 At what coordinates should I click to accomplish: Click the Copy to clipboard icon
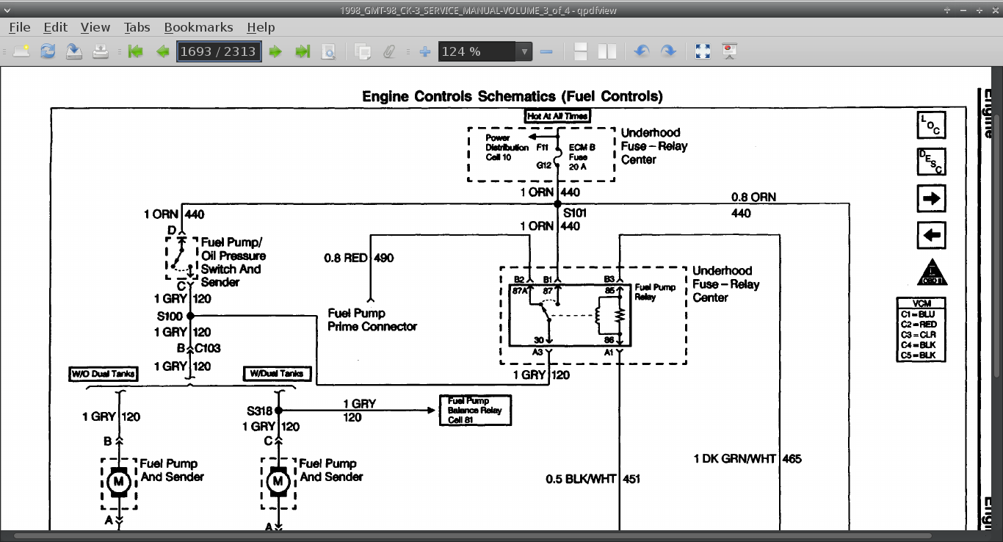tap(363, 51)
